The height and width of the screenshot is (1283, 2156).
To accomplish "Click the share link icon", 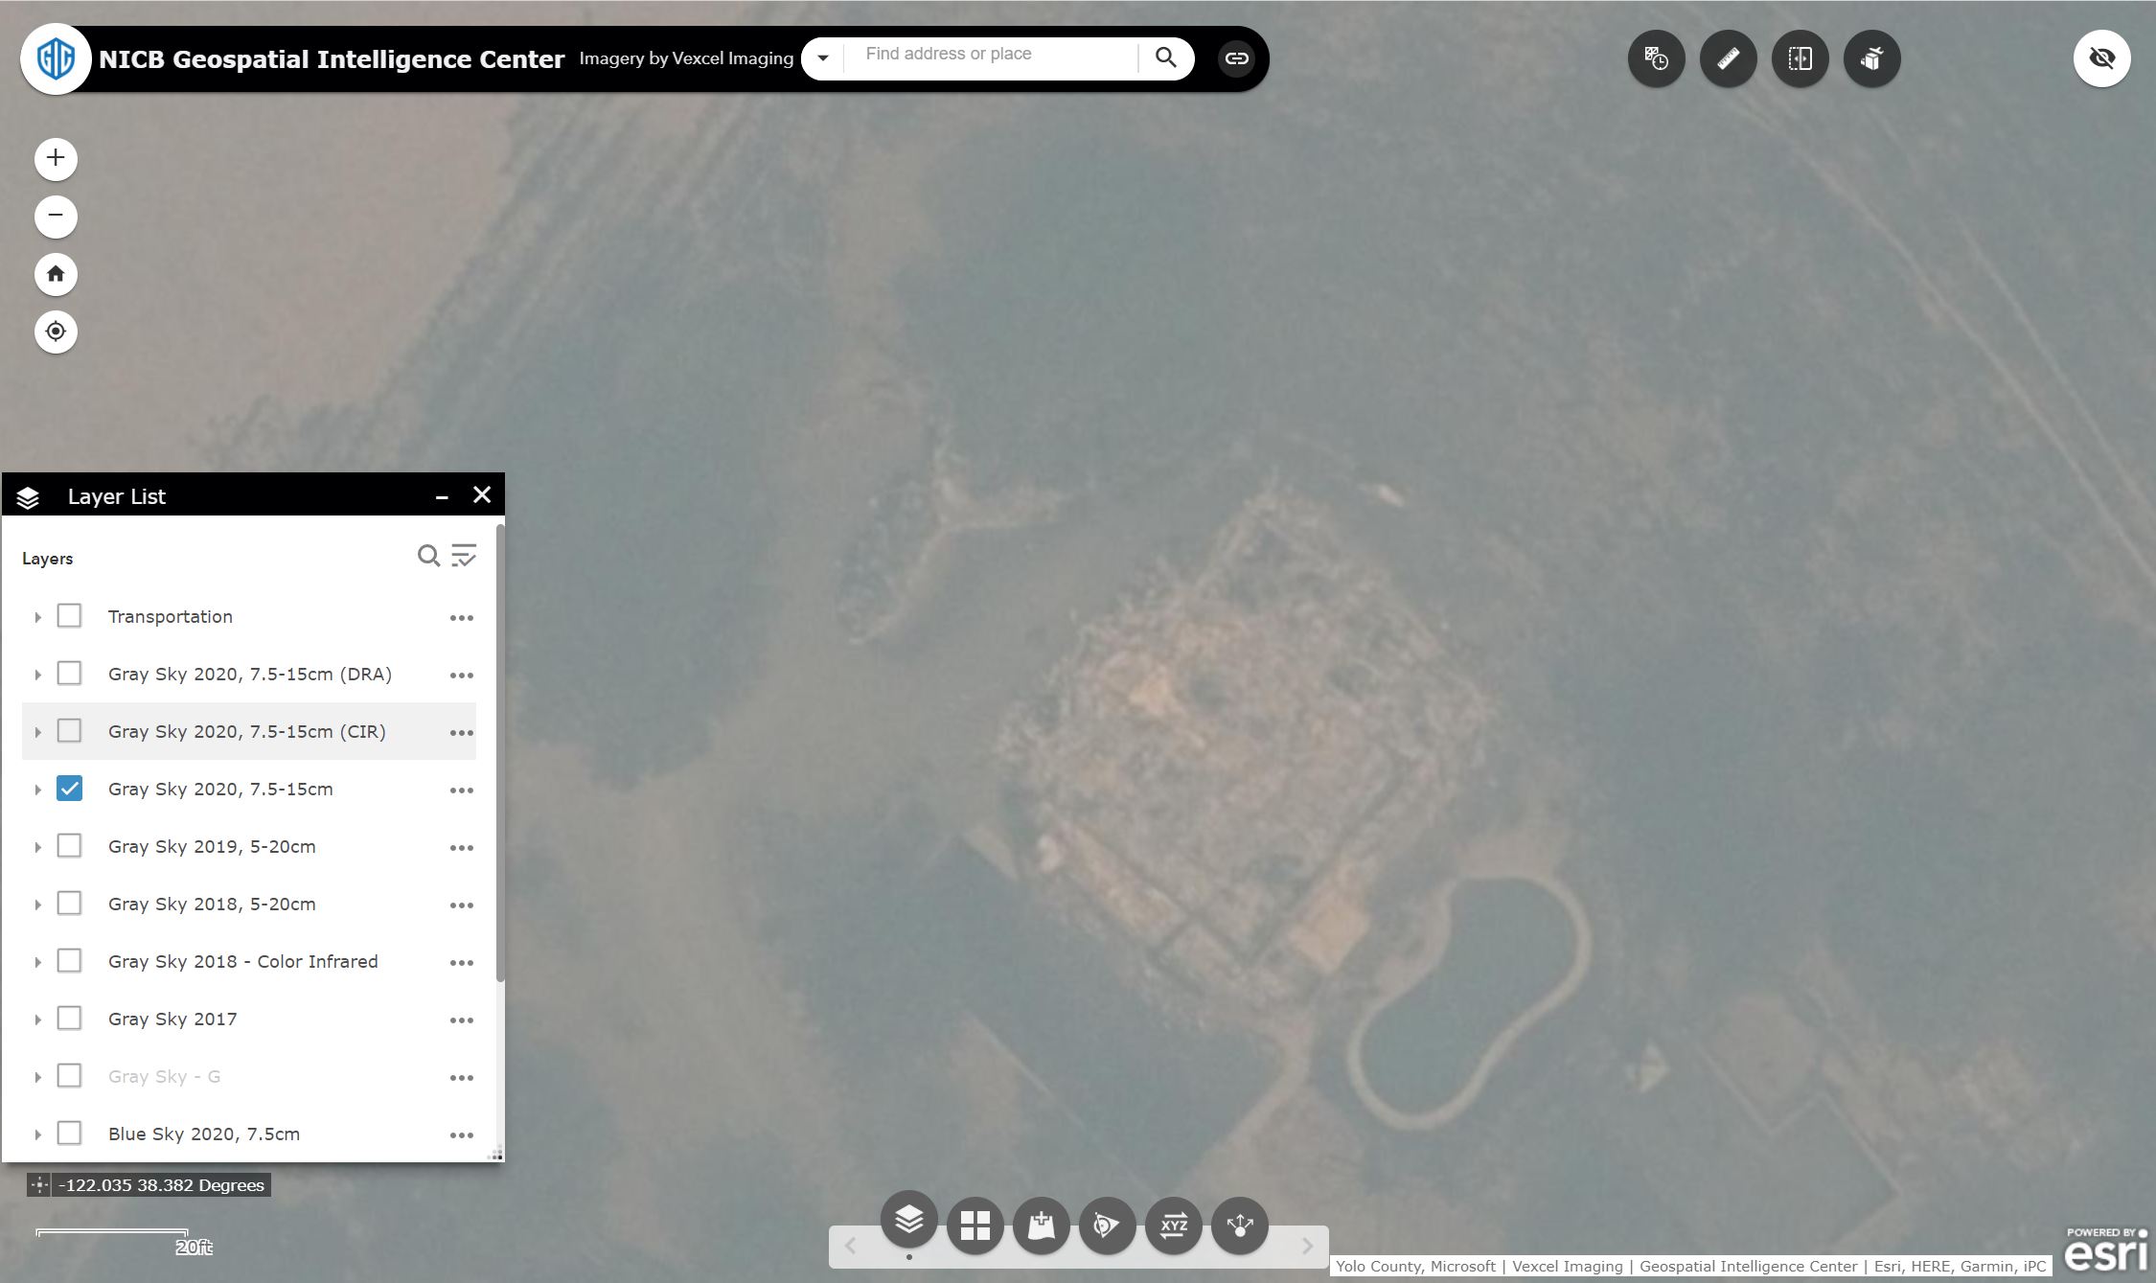I will click(1236, 58).
